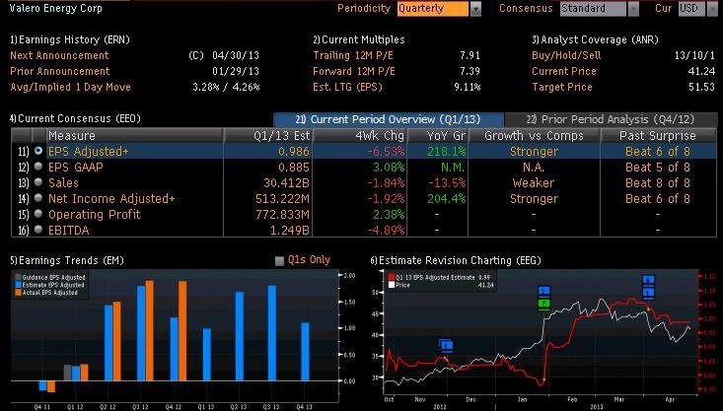Click the Next Announcement date 04/30/13
723x411 pixels.
pyautogui.click(x=236, y=55)
